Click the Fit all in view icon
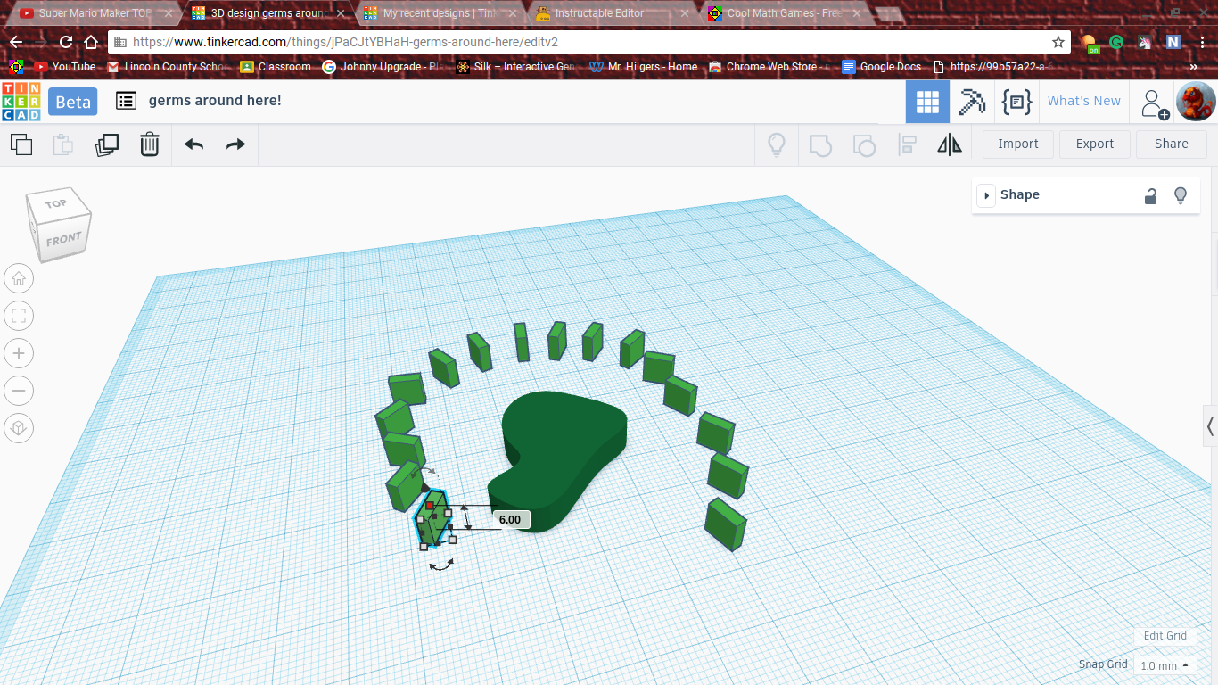1218x685 pixels. [18, 316]
